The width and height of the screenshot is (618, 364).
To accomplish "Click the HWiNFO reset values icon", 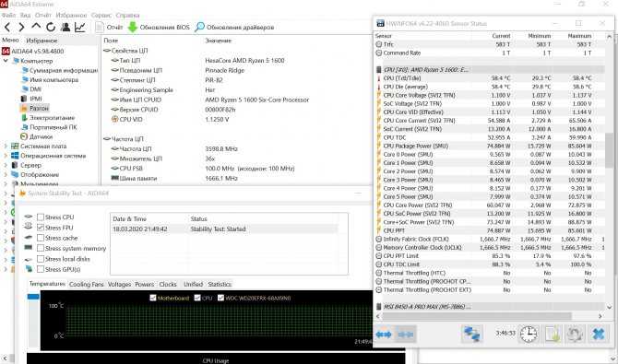I will pyautogui.click(x=575, y=335).
